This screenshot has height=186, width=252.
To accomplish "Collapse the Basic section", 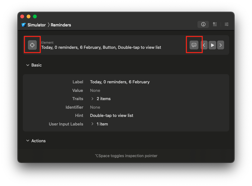I will click(28, 65).
